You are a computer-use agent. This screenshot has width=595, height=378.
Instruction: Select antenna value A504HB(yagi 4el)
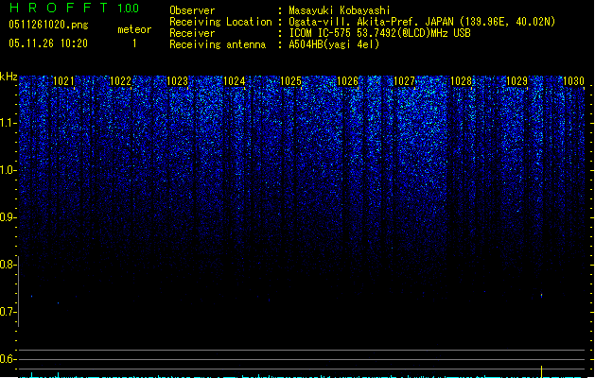[x=334, y=44]
